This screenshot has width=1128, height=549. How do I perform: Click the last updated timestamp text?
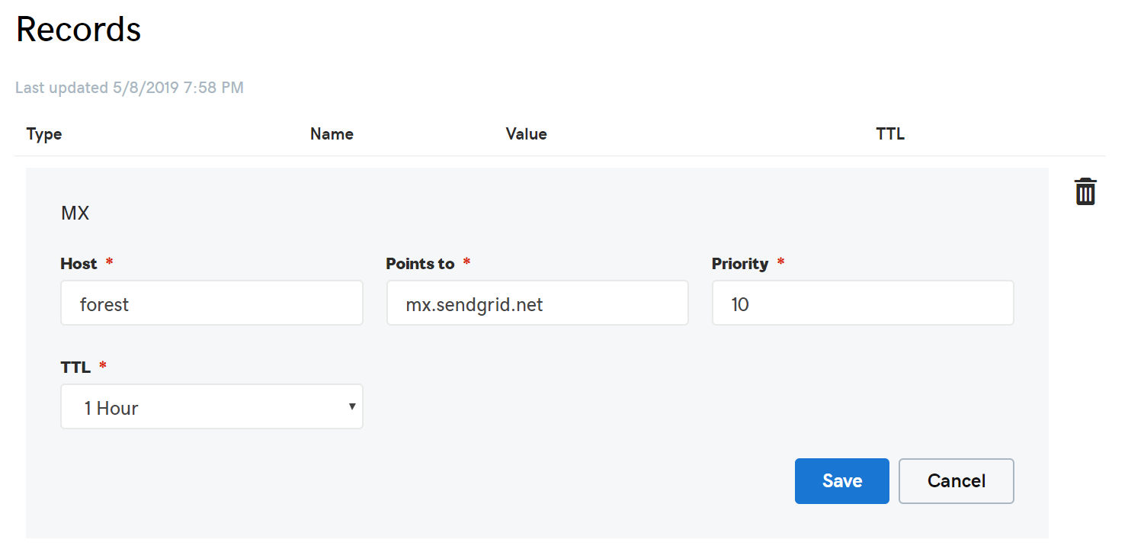pyautogui.click(x=130, y=87)
